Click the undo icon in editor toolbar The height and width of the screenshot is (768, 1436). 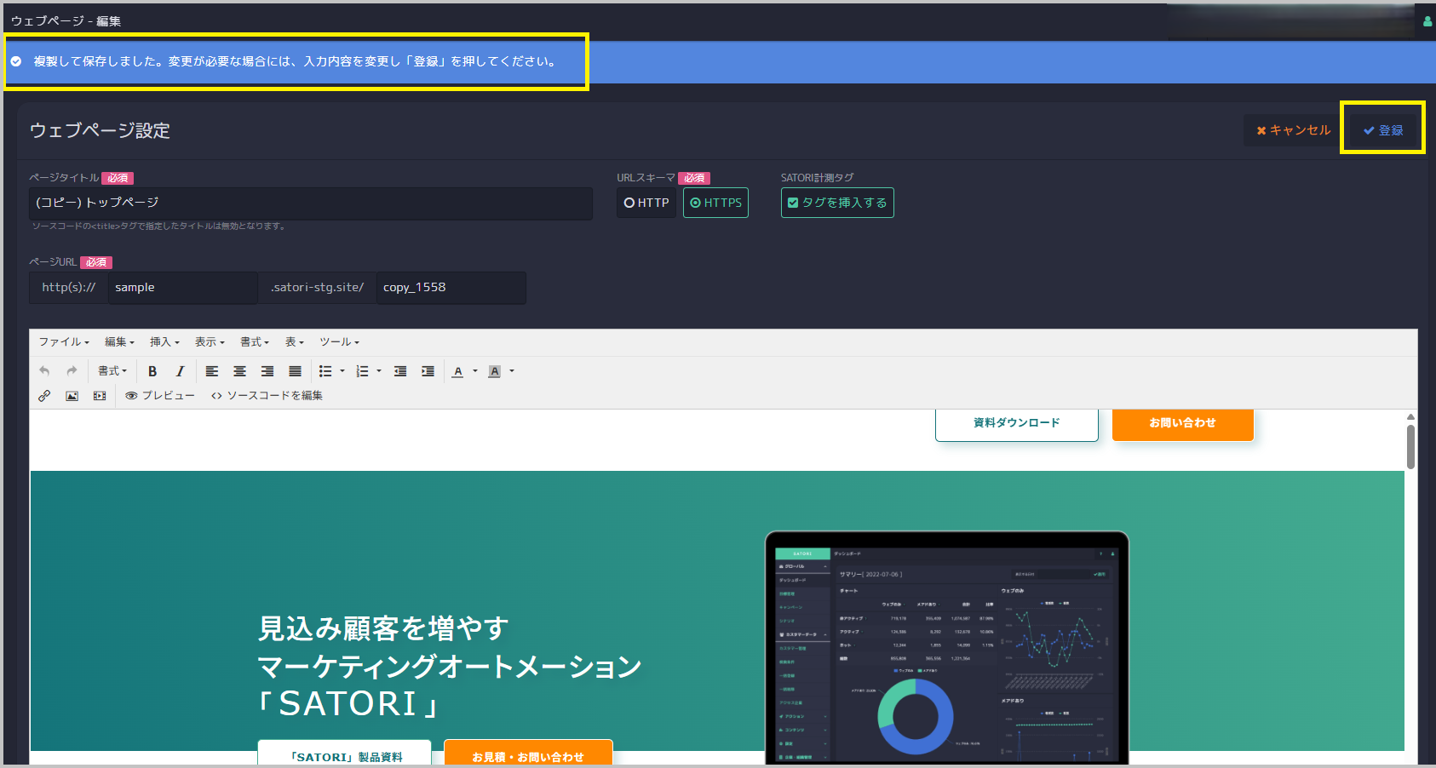(44, 371)
